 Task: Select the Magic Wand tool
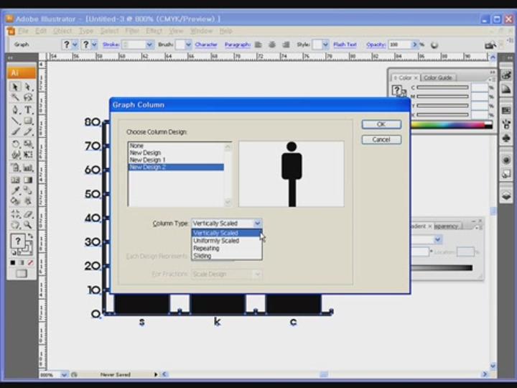coord(15,97)
